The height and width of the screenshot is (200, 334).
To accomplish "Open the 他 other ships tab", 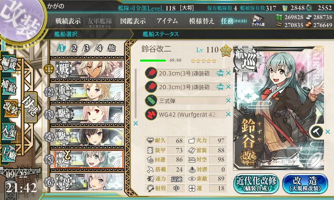I will (111, 48).
